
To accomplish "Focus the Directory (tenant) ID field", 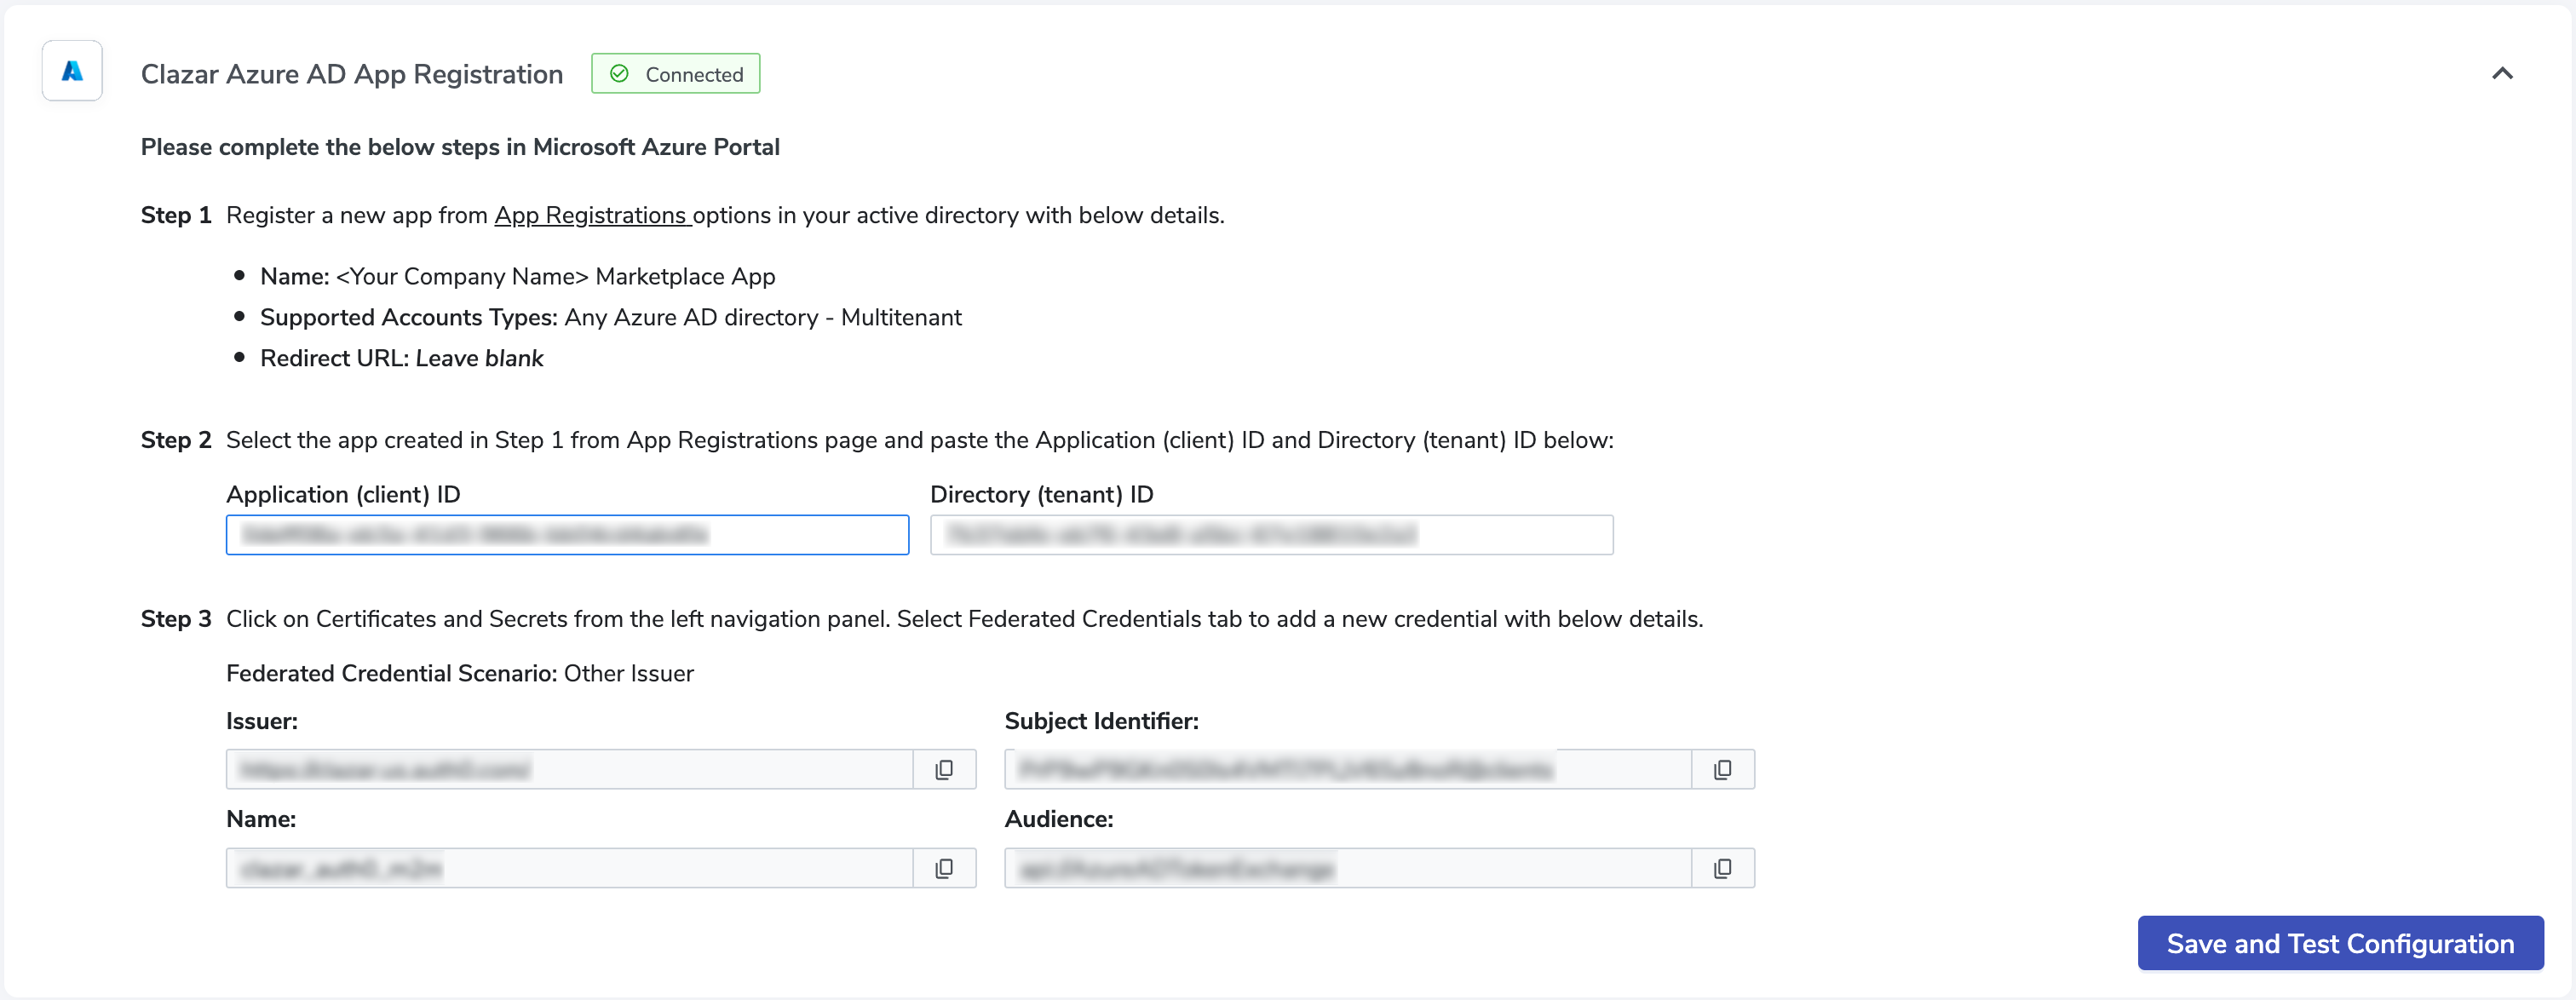I will tap(1271, 535).
